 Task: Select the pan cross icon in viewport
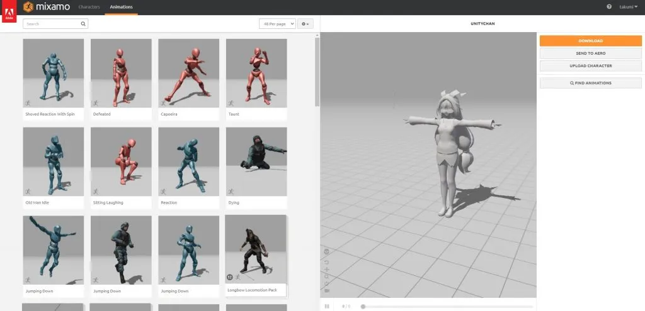[x=327, y=269]
